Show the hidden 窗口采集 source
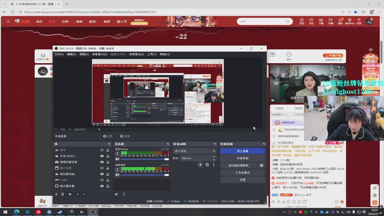The height and width of the screenshot is (216, 384). pyautogui.click(x=102, y=168)
